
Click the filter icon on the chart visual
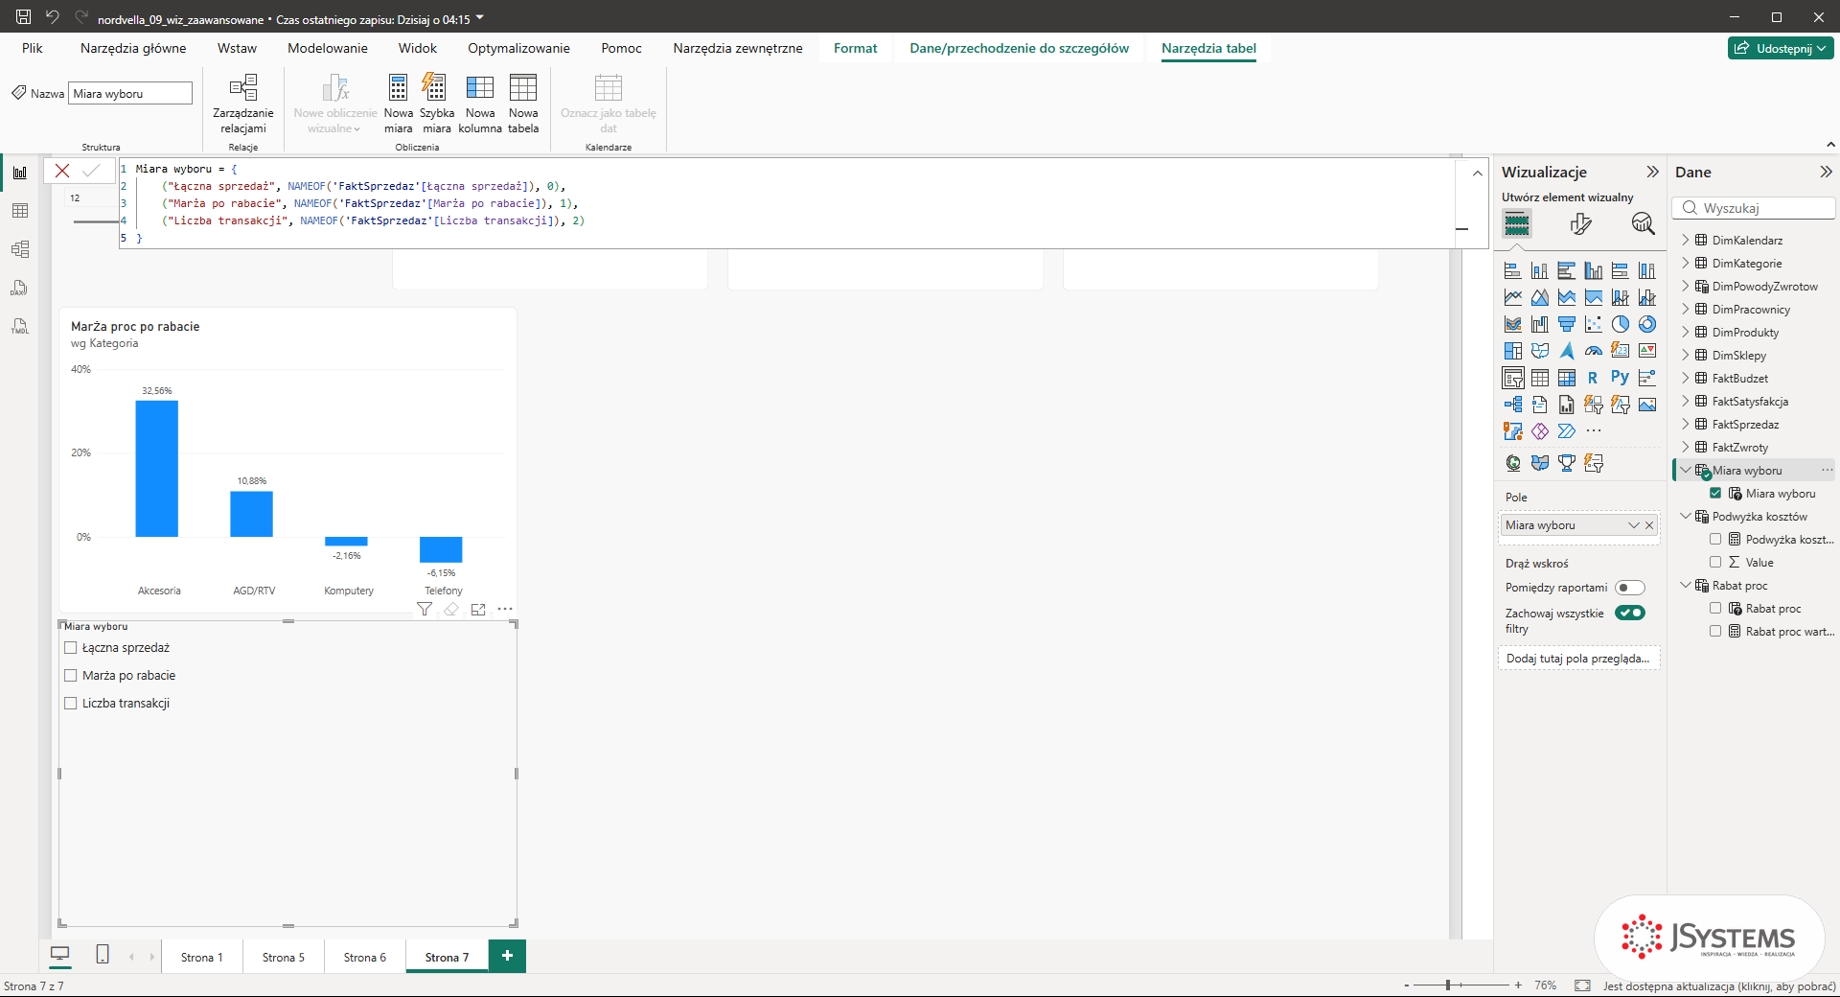(425, 609)
